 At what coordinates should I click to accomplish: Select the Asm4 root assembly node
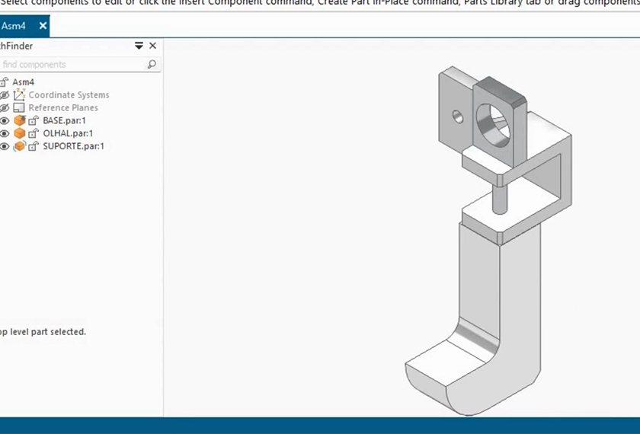pos(23,82)
